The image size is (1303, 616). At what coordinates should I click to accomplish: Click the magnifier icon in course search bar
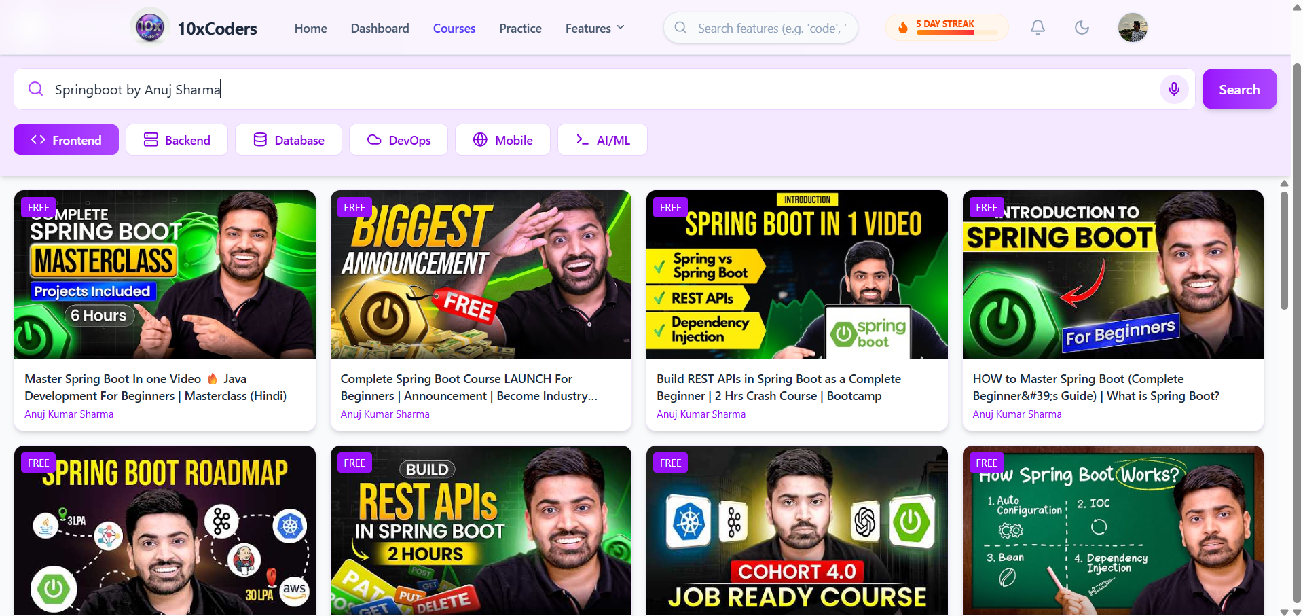coord(36,89)
